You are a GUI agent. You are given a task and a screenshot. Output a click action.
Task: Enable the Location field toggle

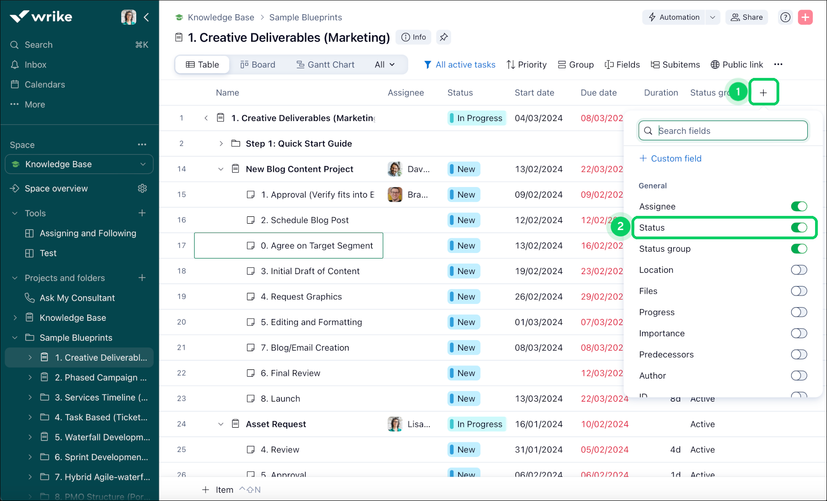pos(799,270)
